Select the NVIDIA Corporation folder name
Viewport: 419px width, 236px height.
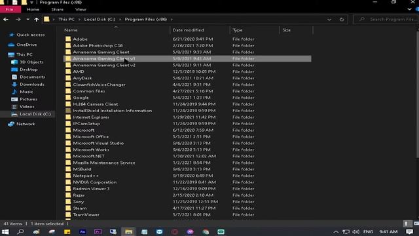coord(95,182)
